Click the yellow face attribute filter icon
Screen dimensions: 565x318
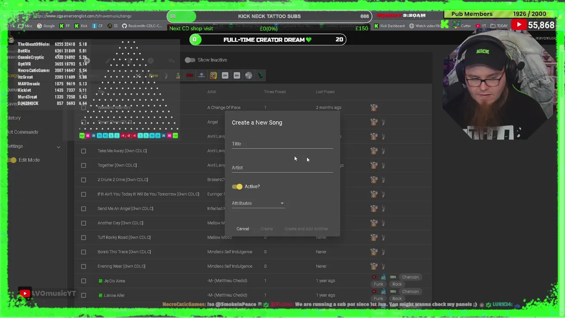[x=213, y=76]
